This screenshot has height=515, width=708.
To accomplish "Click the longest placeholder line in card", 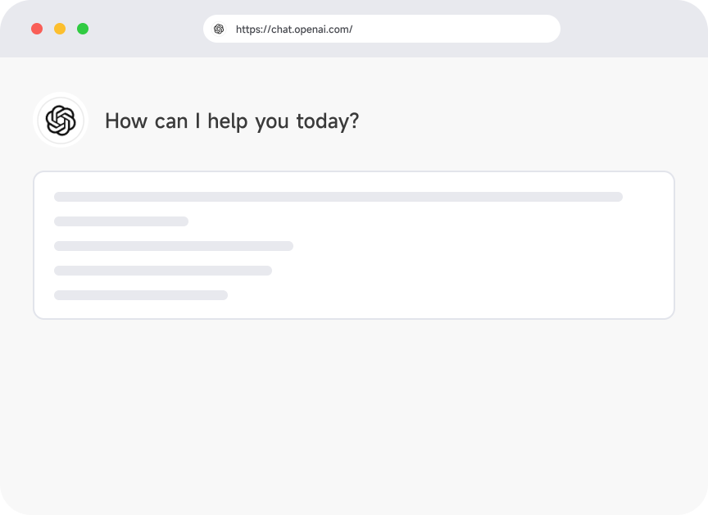I will [x=338, y=197].
